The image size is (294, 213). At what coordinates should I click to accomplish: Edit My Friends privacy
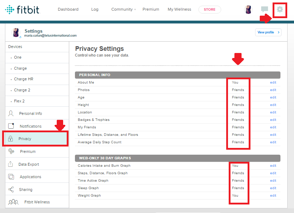coord(273,127)
